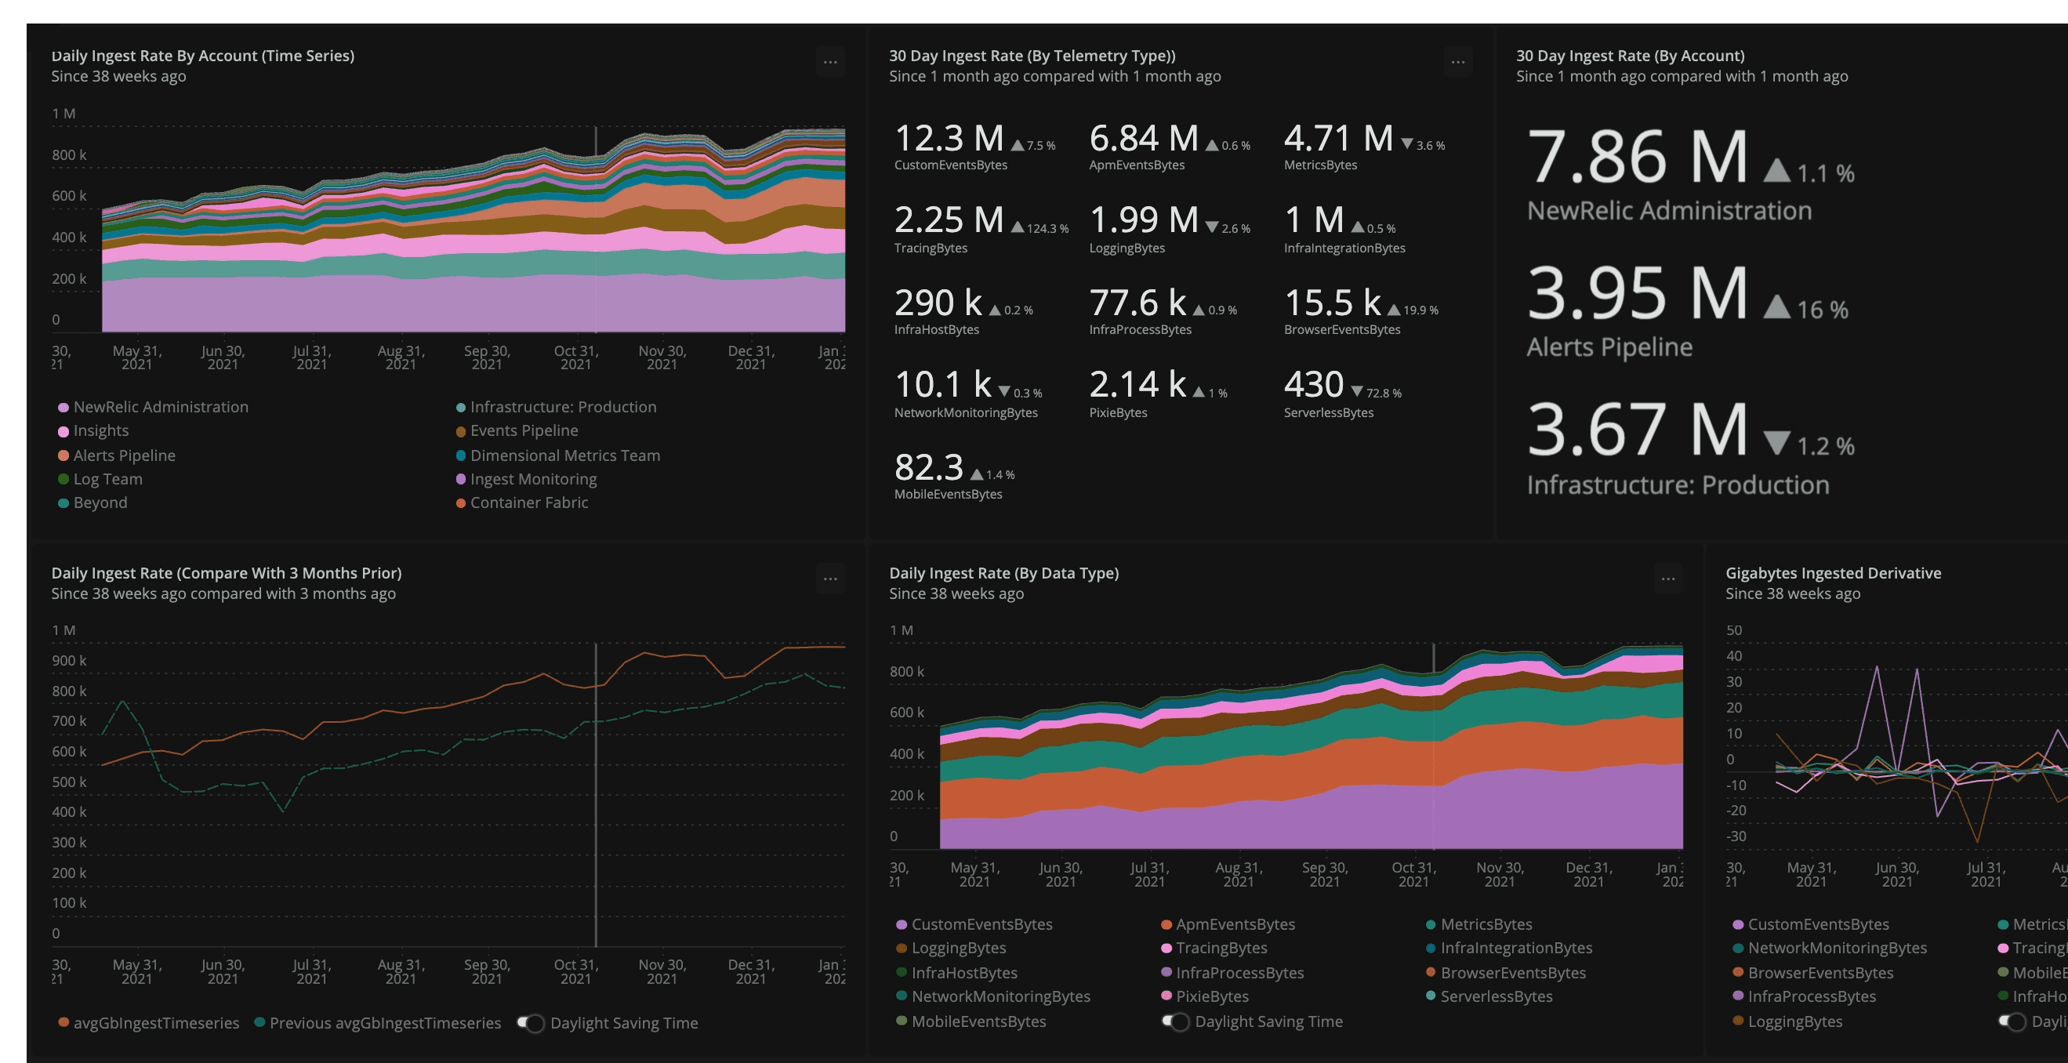Click NewRelic Administration legend color dot
Screen dimensions: 2068x1063
click(63, 408)
